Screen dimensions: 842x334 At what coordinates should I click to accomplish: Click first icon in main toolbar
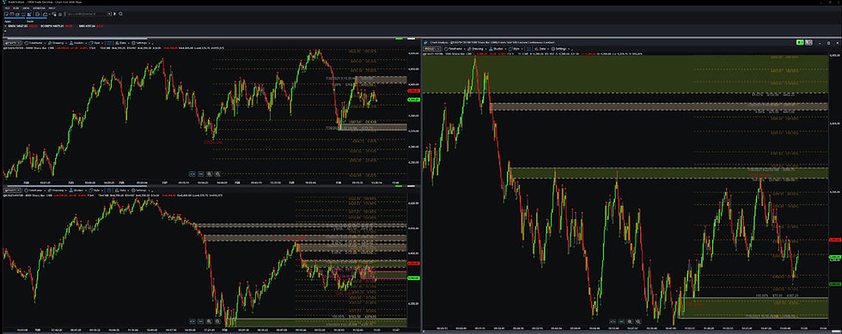pyautogui.click(x=7, y=14)
